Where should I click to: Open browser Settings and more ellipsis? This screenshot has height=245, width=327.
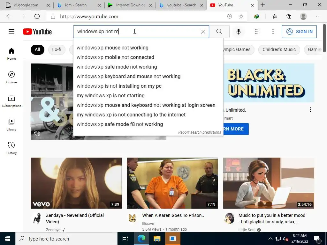coord(318,16)
